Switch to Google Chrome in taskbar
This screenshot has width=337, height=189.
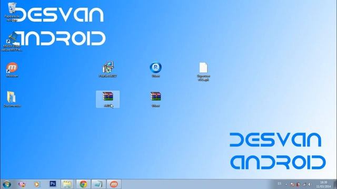[83, 184]
